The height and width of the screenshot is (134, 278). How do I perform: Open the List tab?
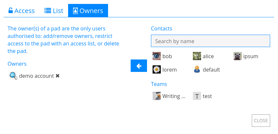54,10
